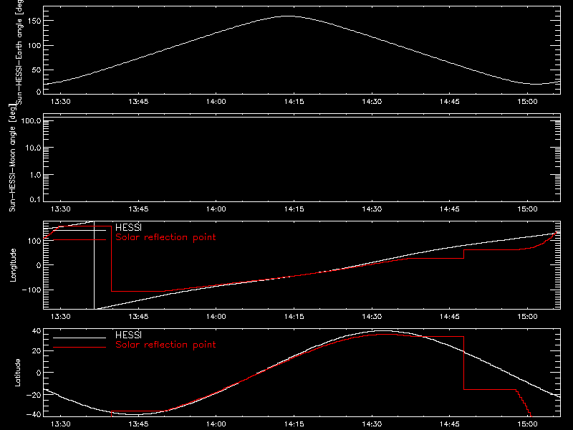Click "14:45" time label under the Longitude plot
This screenshot has height=430, width=573.
(450, 316)
